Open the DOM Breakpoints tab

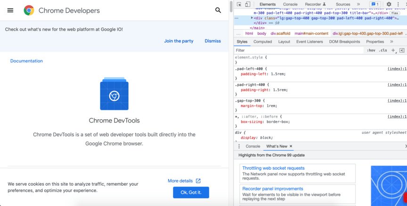tap(344, 41)
